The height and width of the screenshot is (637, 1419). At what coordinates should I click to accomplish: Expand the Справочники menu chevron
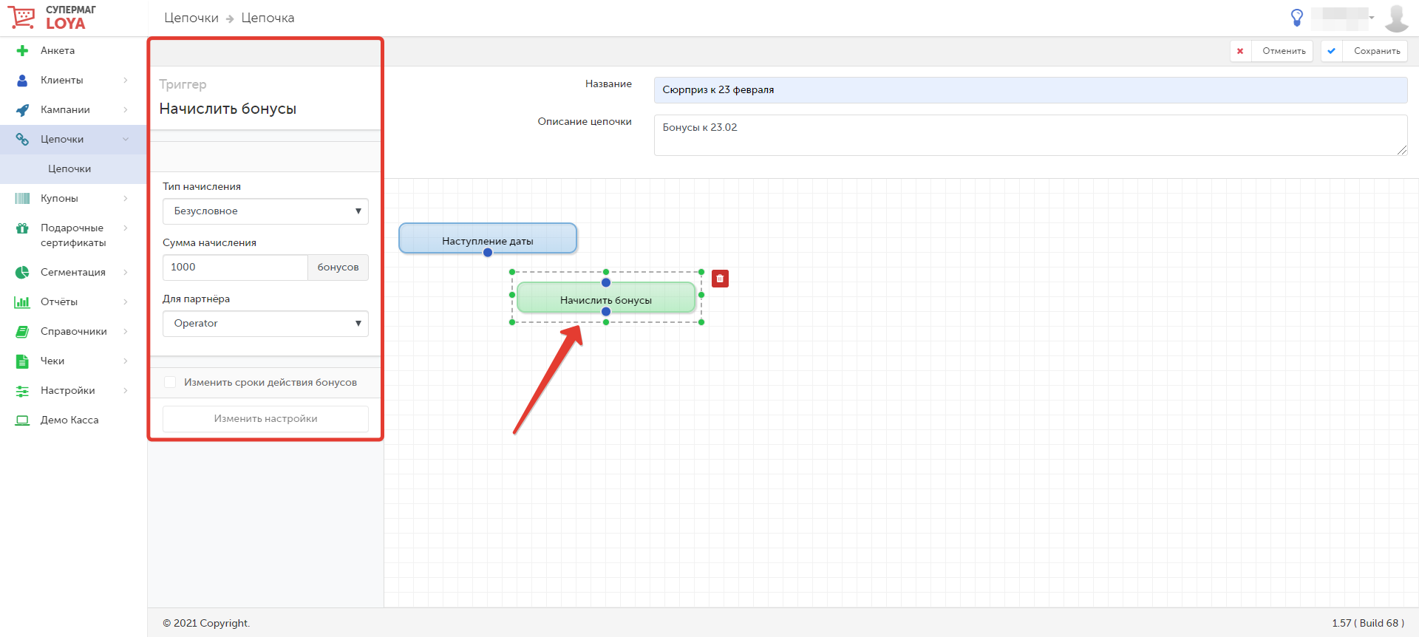pos(126,332)
